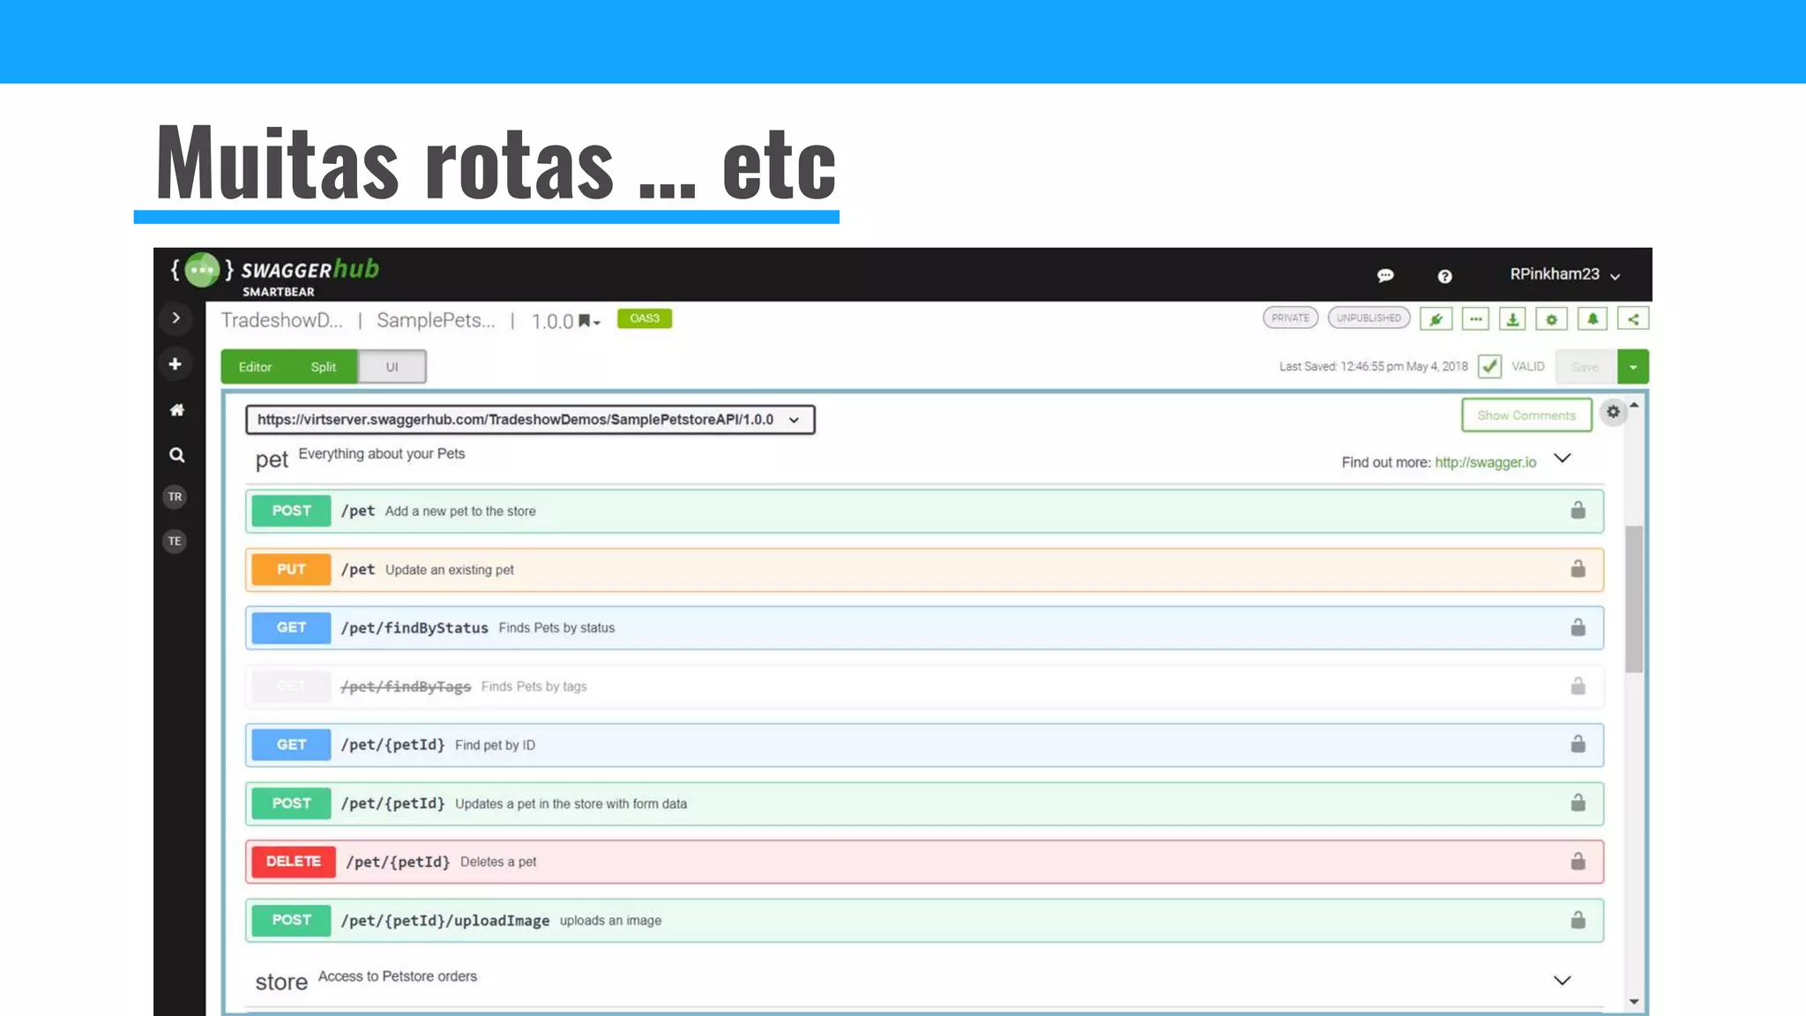Click the plus create-new icon
This screenshot has height=1016, width=1806.
click(x=175, y=364)
